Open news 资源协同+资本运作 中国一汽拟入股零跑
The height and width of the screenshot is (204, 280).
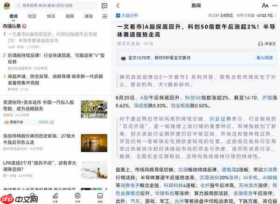point(38,106)
